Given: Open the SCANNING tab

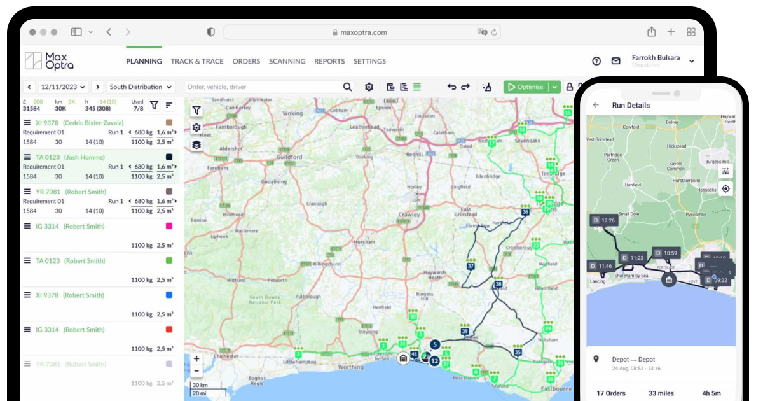Looking at the screenshot, I should (287, 62).
